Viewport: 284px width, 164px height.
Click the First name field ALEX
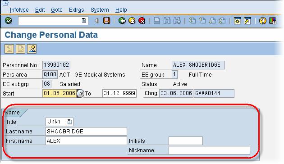(x=86, y=141)
